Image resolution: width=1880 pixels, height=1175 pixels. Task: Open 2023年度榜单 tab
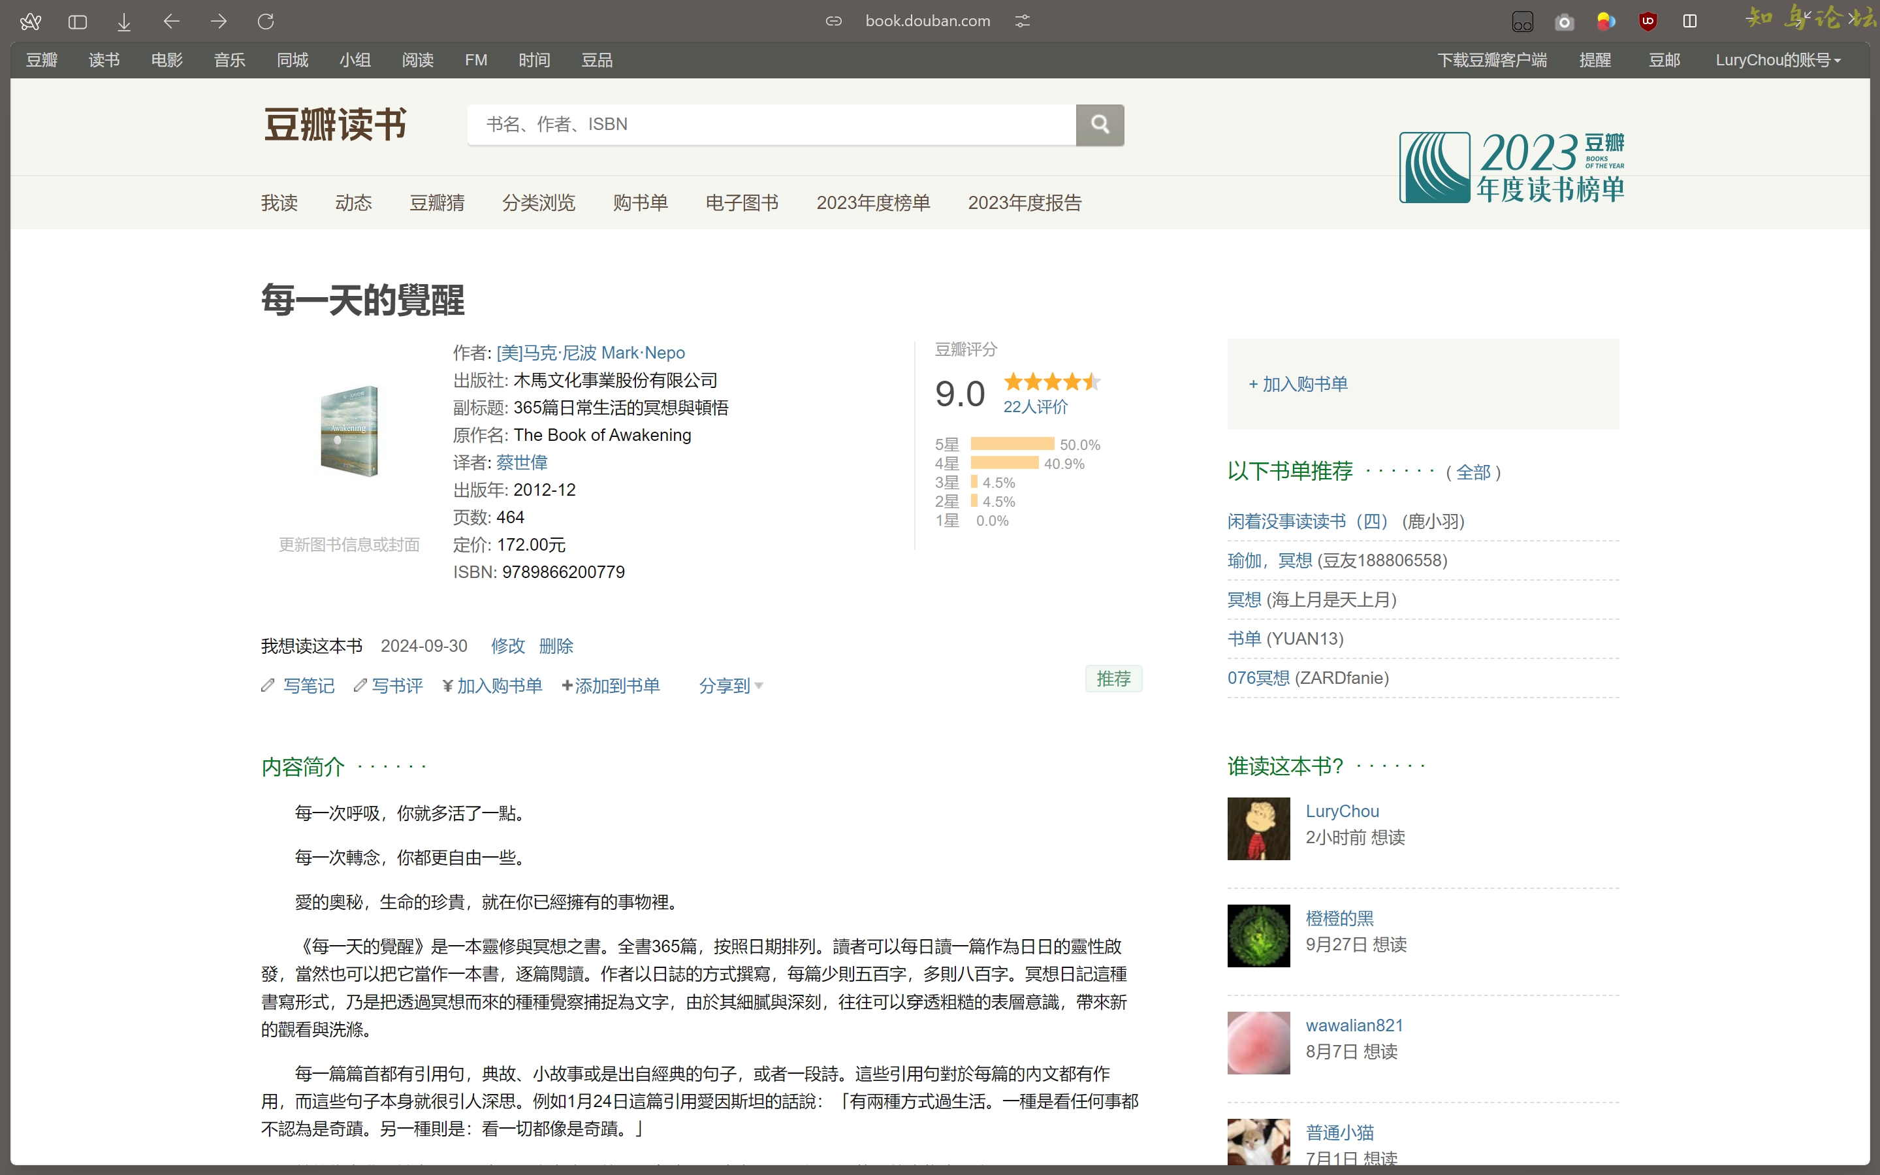[873, 203]
